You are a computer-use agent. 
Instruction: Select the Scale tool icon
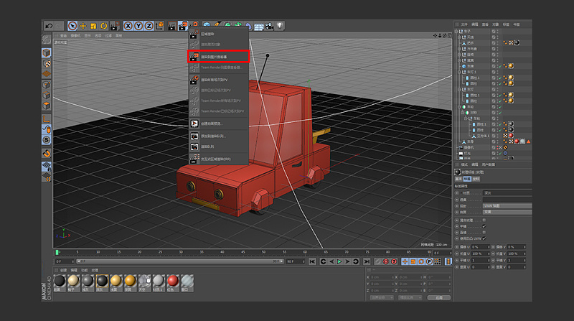tap(93, 26)
